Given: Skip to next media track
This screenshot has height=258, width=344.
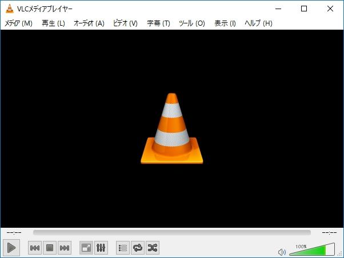Looking at the screenshot, I should (65, 248).
